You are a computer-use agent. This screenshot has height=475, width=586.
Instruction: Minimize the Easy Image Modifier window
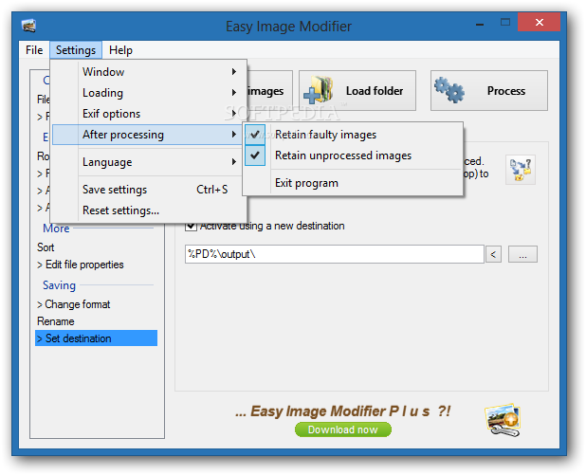tap(480, 25)
